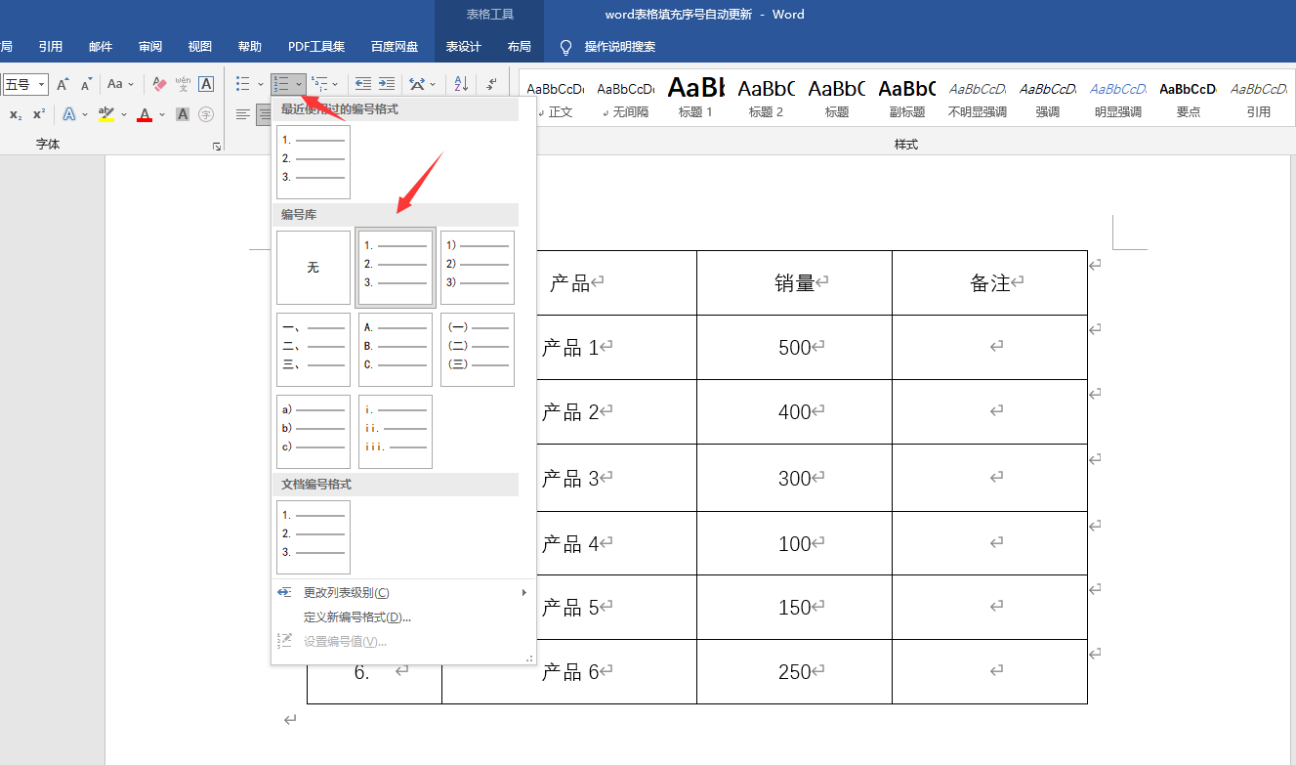1296x765 pixels.
Task: Switch to 视图 ribbon tab
Action: pos(200,46)
